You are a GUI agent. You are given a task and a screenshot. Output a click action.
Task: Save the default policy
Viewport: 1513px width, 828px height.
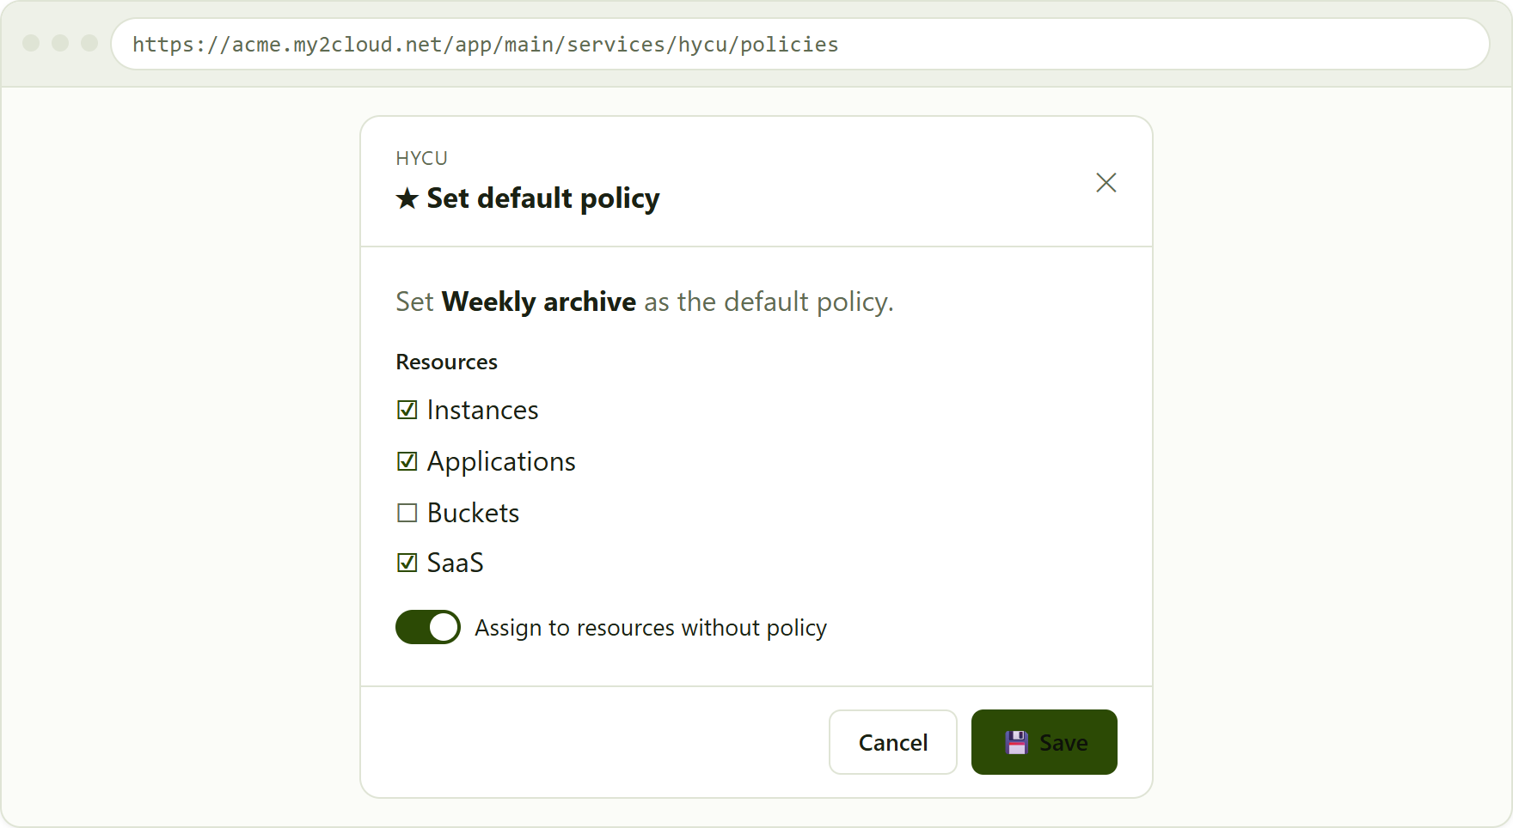(1044, 742)
